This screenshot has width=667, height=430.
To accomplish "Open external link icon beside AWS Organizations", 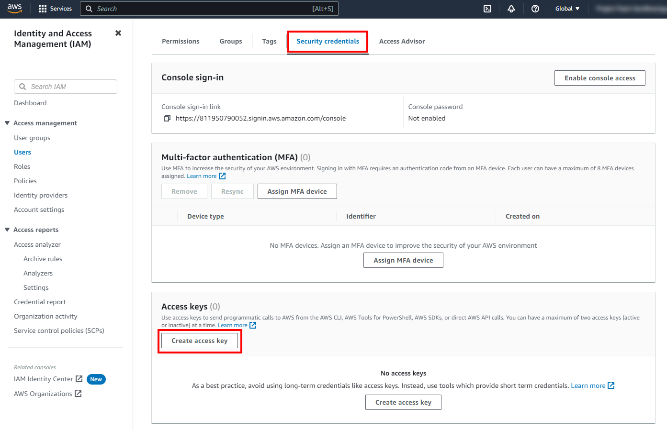I will point(78,394).
